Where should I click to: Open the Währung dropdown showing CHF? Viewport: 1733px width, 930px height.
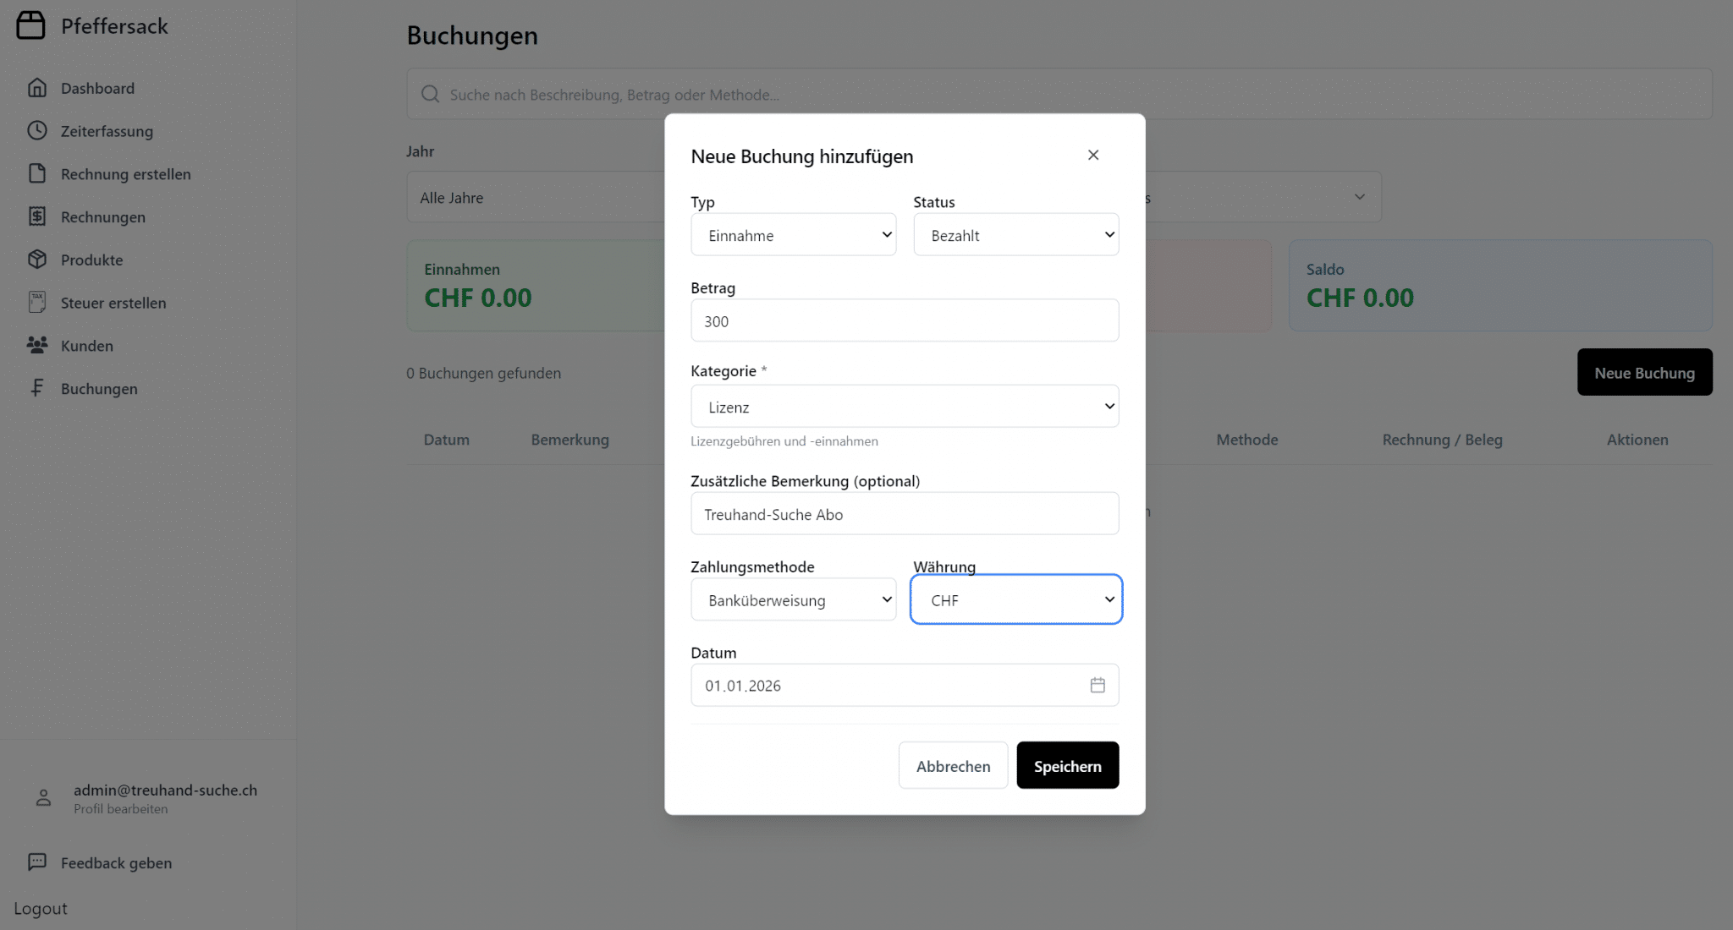tap(1015, 600)
